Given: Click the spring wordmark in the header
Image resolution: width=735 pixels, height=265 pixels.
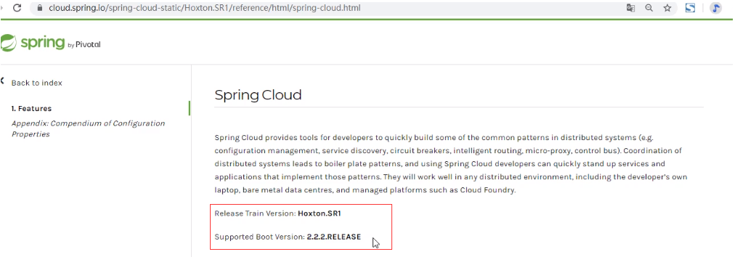Looking at the screenshot, I should pyautogui.click(x=42, y=43).
